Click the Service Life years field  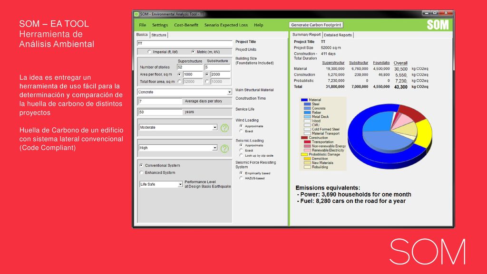pyautogui.click(x=160, y=112)
